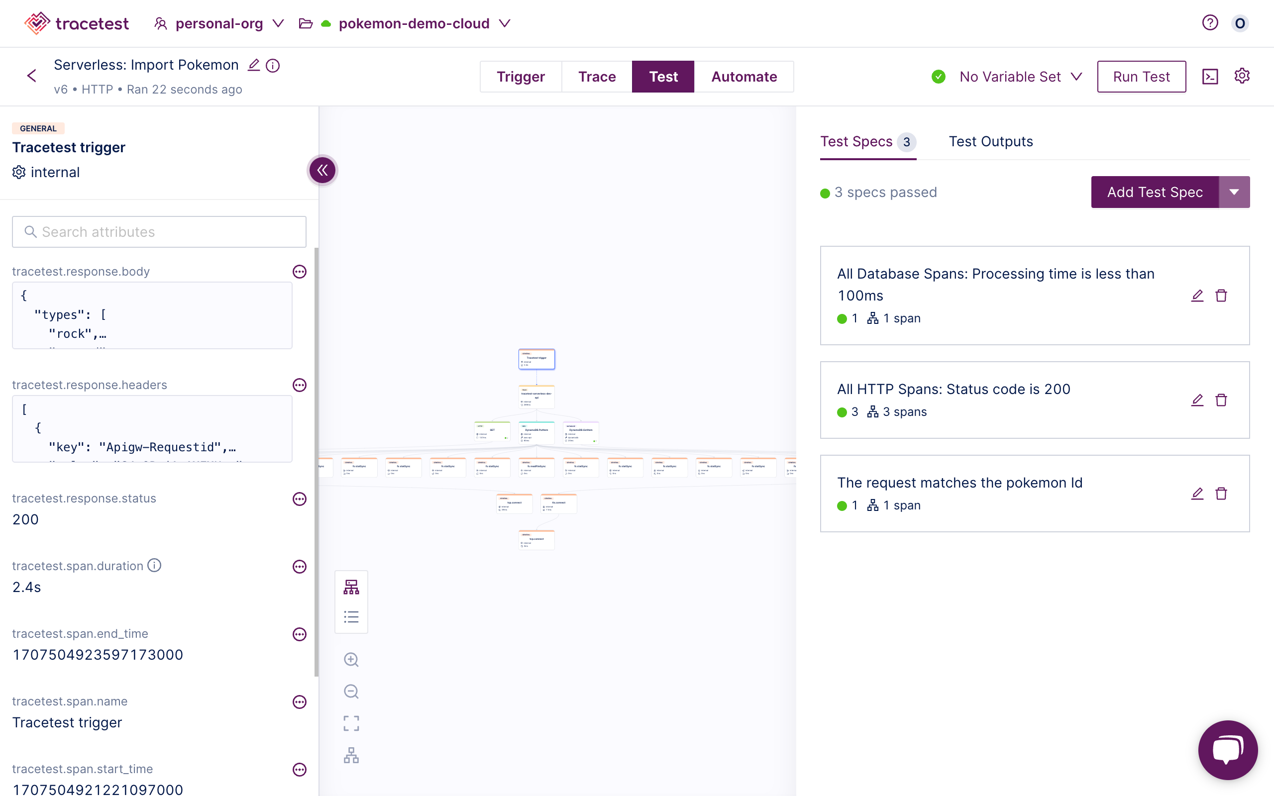
Task: Switch to timeline list view
Action: coord(351,616)
